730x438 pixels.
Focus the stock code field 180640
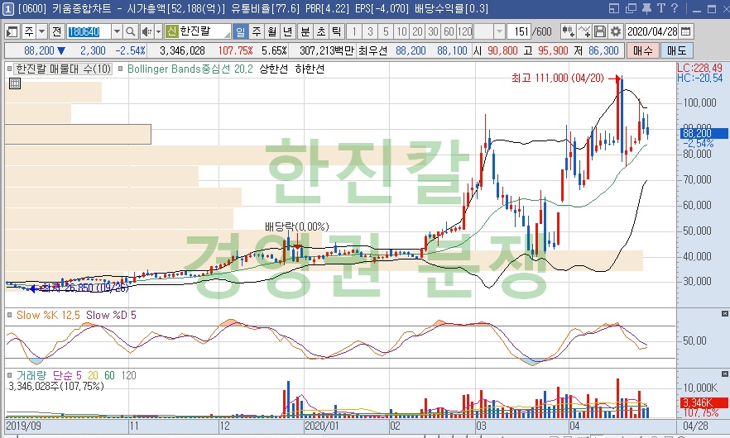coord(89,31)
